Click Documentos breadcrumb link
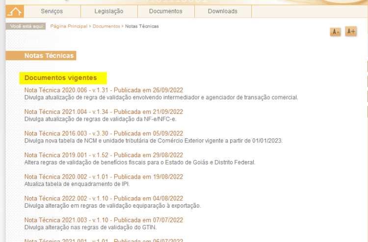The height and width of the screenshot is (242, 368). point(106,27)
